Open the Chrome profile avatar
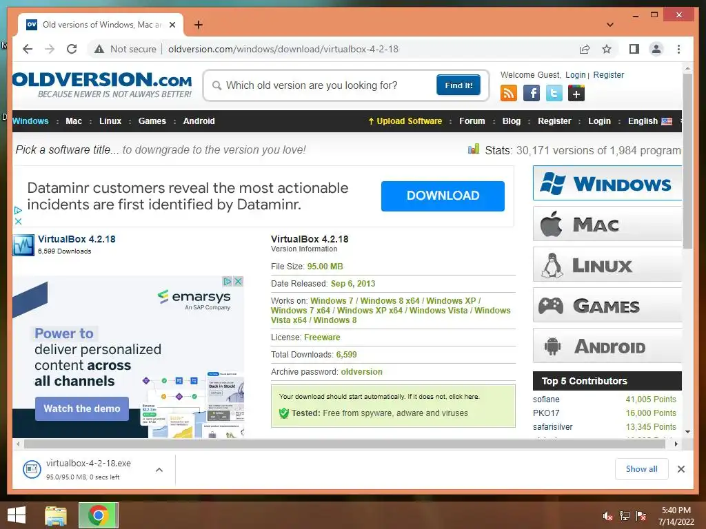 pyautogui.click(x=656, y=49)
